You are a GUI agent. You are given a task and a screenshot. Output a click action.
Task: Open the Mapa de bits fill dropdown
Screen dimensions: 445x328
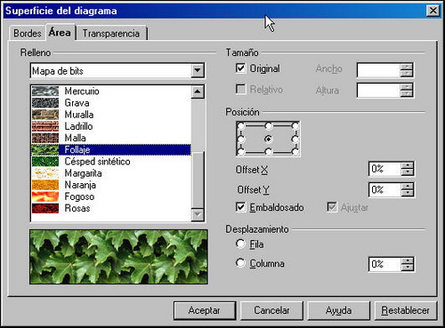point(198,71)
